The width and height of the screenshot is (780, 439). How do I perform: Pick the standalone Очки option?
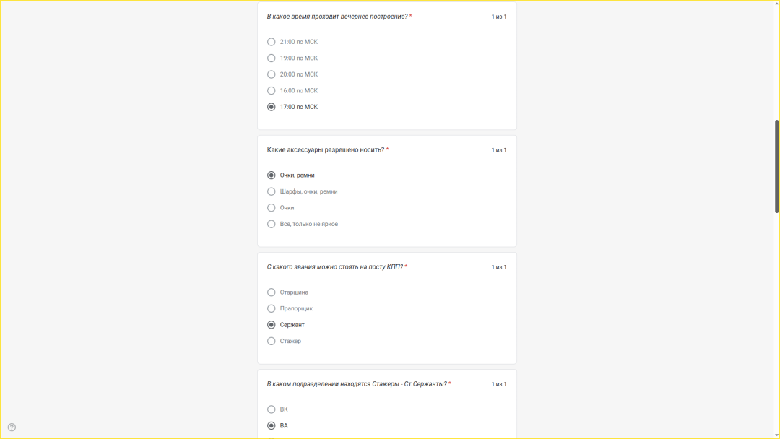[272, 208]
